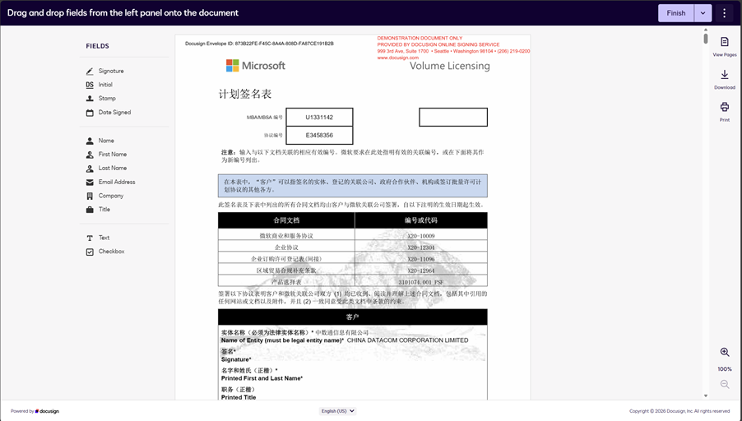
Task: Click the vertical scrollbar thumb
Action: click(x=705, y=38)
